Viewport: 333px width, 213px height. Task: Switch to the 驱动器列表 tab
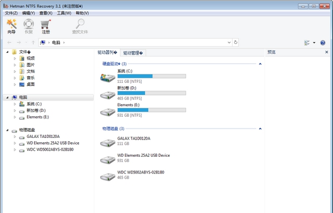(107, 53)
